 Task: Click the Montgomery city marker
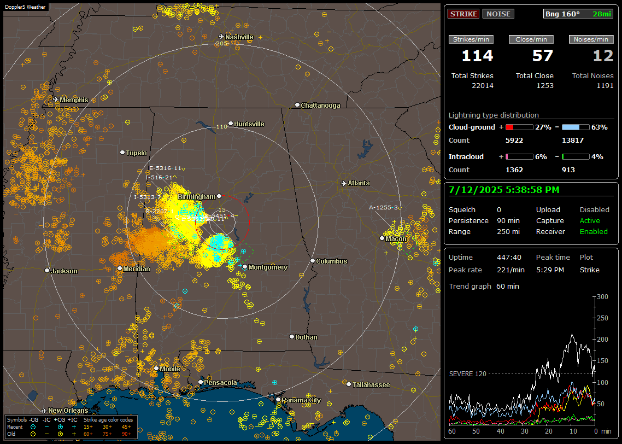click(x=245, y=267)
